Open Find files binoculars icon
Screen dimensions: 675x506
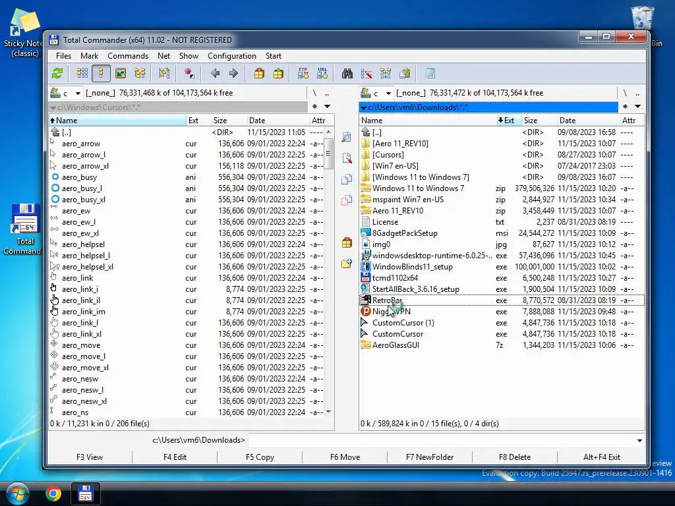click(x=347, y=73)
